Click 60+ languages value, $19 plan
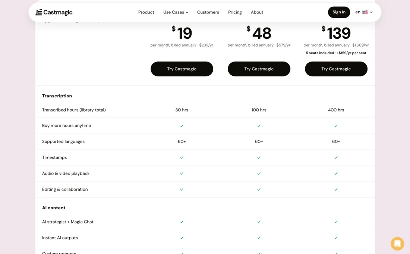This screenshot has width=410, height=254. [182, 141]
